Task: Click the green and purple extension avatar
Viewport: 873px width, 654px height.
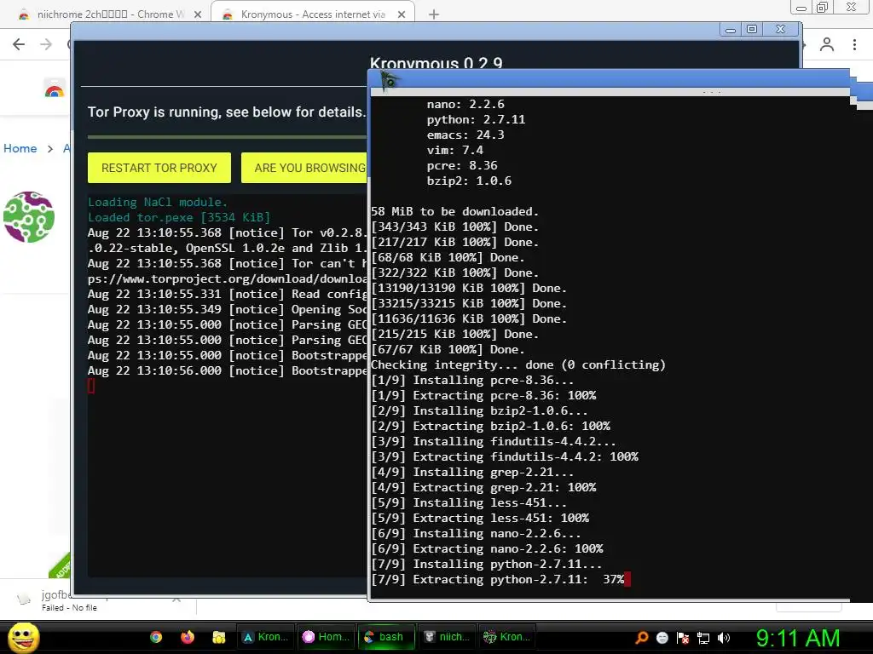Action: point(29,217)
